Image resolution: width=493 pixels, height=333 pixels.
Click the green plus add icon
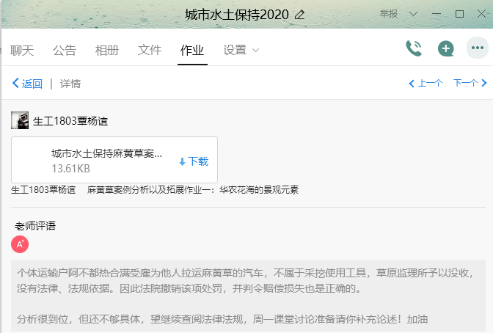pyautogui.click(x=445, y=49)
